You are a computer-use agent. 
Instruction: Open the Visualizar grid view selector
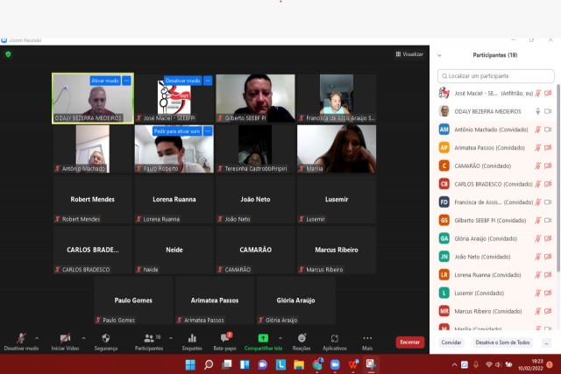click(409, 54)
